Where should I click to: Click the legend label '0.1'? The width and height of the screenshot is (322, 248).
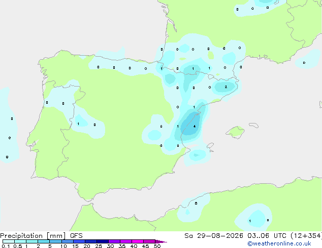(6, 246)
